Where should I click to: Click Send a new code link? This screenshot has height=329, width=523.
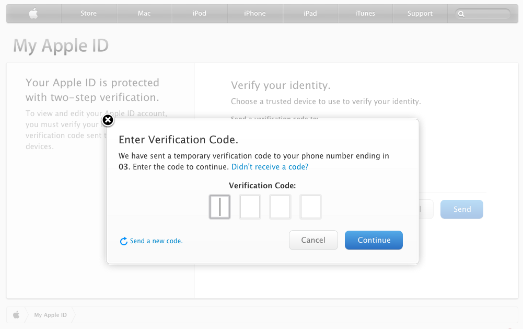click(156, 241)
